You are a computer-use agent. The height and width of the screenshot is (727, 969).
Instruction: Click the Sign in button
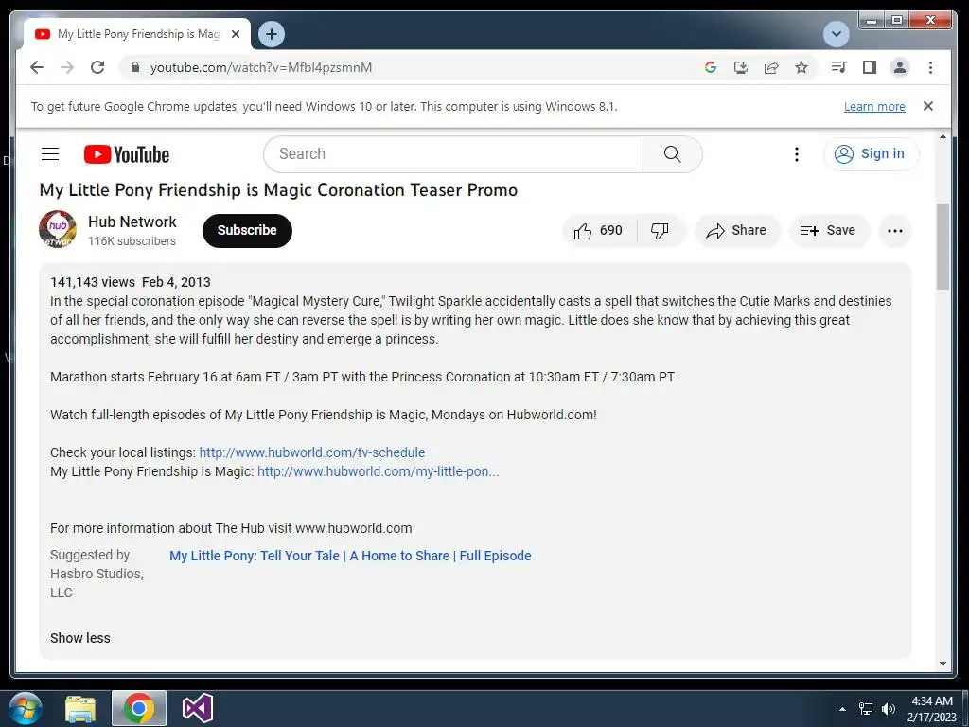(872, 154)
